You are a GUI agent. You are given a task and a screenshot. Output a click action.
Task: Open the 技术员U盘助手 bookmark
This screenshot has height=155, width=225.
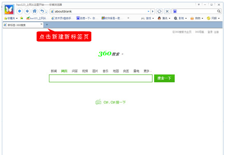point(63,18)
